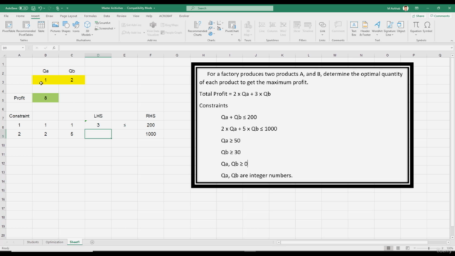
Task: Click the Undo icon
Action: click(x=40, y=8)
